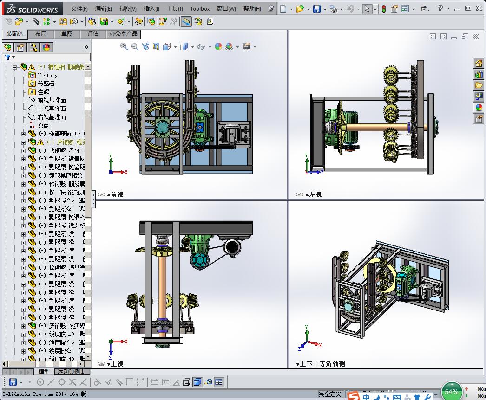This screenshot has height=400, width=486.
Task: Click the Appearances color ball in task pane
Action: 479,108
